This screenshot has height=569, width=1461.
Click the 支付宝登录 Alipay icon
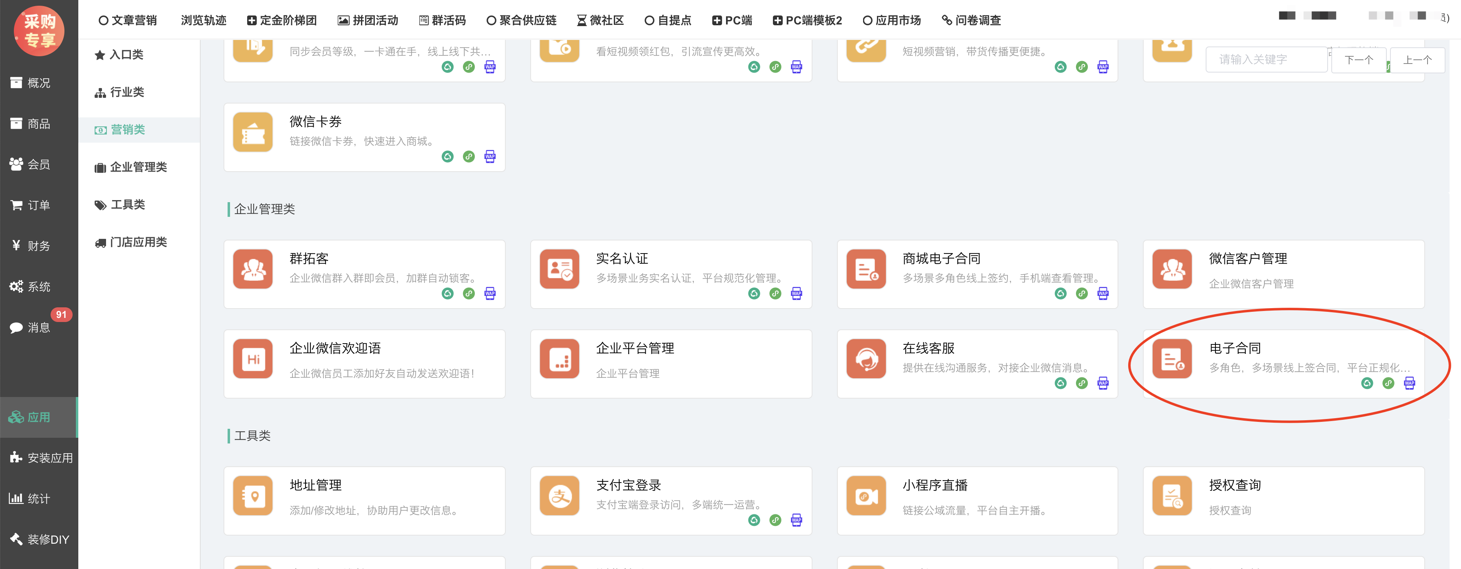click(559, 496)
